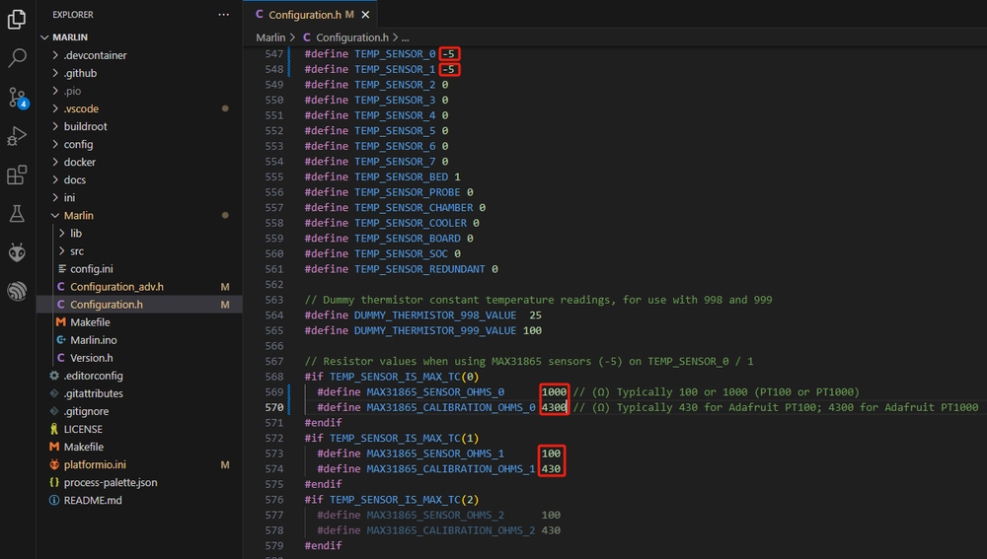Open the PlatformIO alien icon
The width and height of the screenshot is (987, 559).
pos(17,252)
